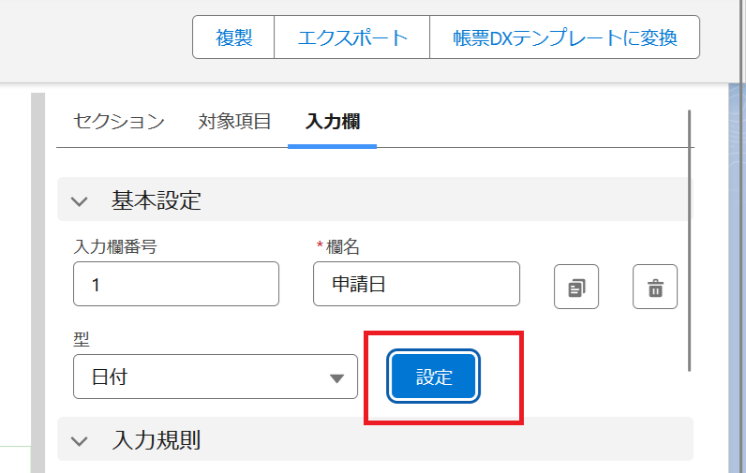Switch to the セクション tab
The width and height of the screenshot is (746, 473).
[119, 121]
